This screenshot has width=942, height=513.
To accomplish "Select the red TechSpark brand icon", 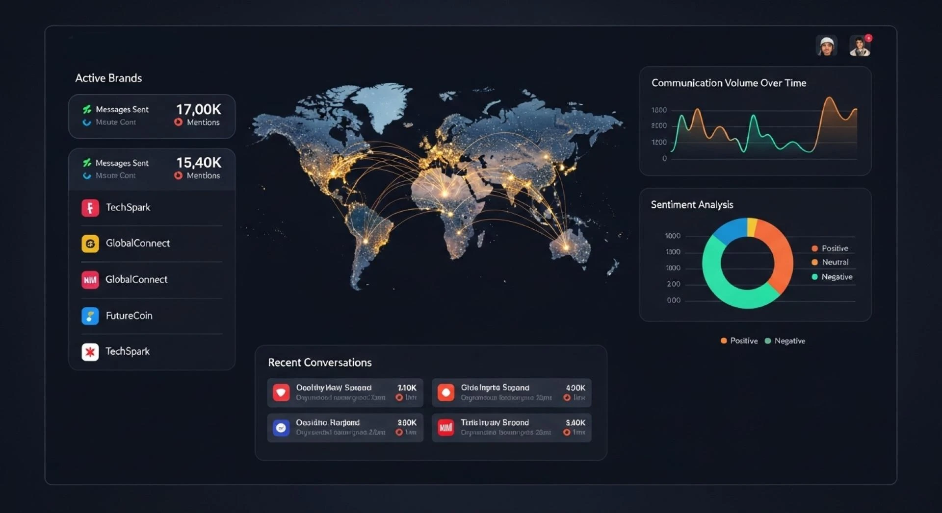I will 90,207.
